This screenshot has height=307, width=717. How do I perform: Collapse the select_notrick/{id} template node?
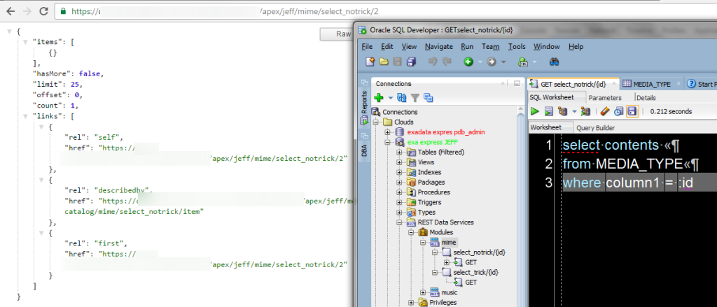(x=434, y=252)
